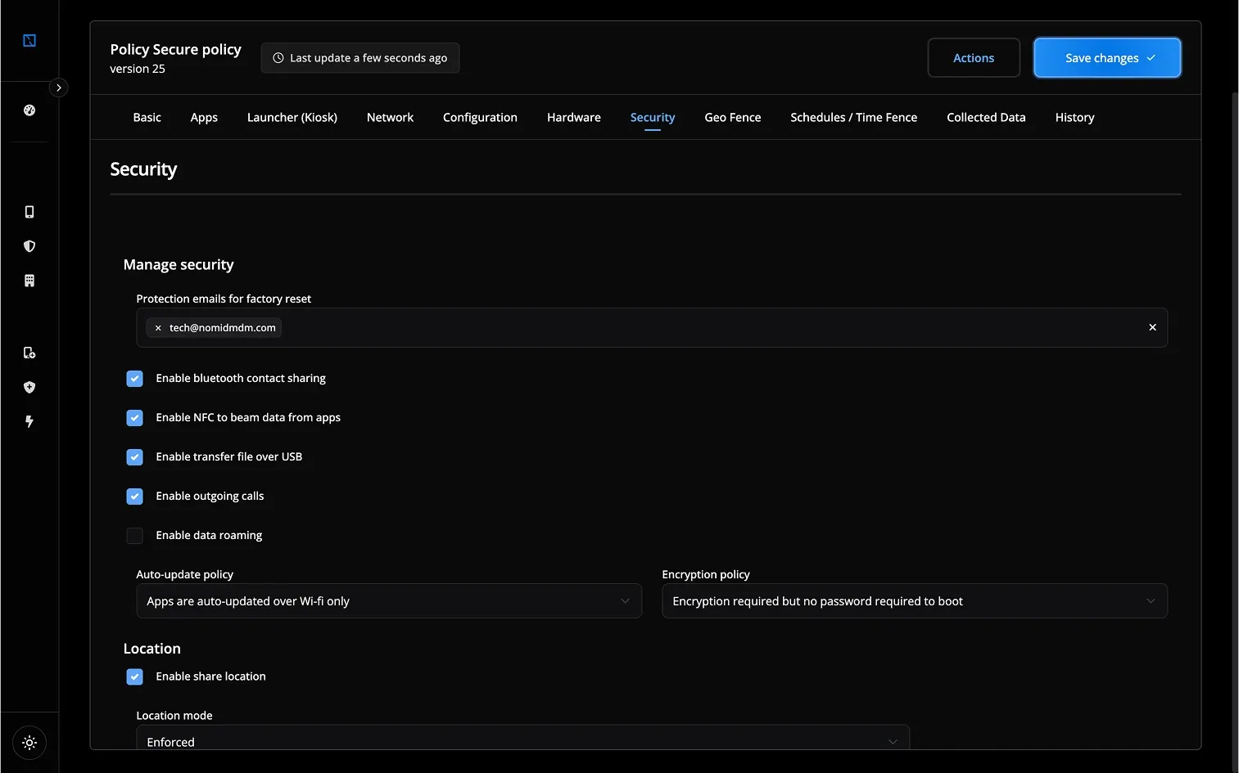Screen dimensions: 1239x773
Task: Uncheck Enable bluetooth contact sharing
Action: [x=135, y=379]
